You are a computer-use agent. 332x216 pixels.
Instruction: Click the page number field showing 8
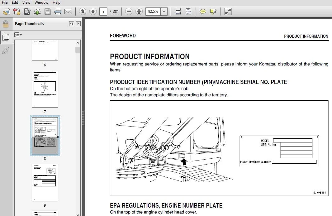click(x=103, y=12)
